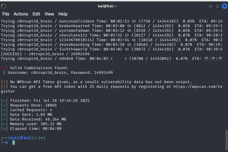This screenshot has height=152, width=228.
Task: Click the maximize circle button beside the close button
Action: click(x=217, y=6)
